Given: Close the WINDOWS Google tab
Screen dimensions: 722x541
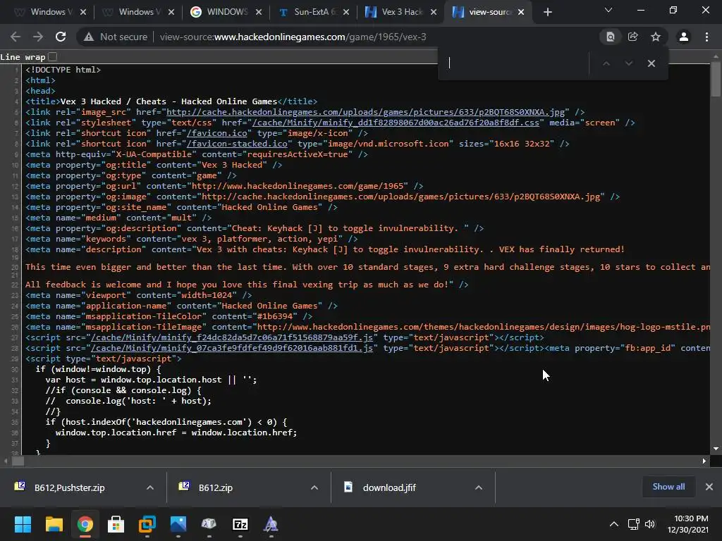Looking at the screenshot, I should (x=258, y=12).
